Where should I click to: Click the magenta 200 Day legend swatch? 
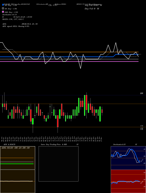coord(3,12)
